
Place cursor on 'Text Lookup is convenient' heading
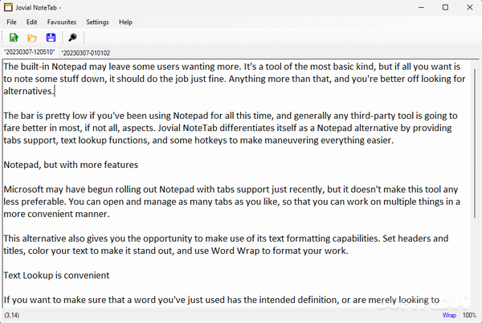coord(56,275)
